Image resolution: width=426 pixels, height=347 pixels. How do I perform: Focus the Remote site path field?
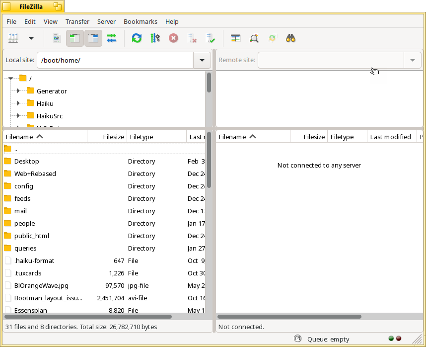331,60
